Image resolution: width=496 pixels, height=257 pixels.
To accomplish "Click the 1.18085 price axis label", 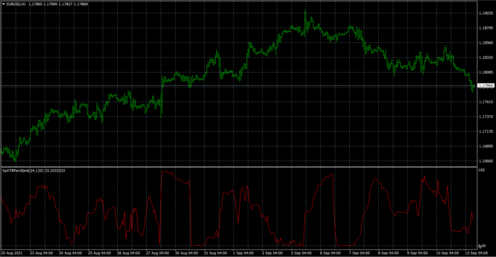I will tap(485, 73).
